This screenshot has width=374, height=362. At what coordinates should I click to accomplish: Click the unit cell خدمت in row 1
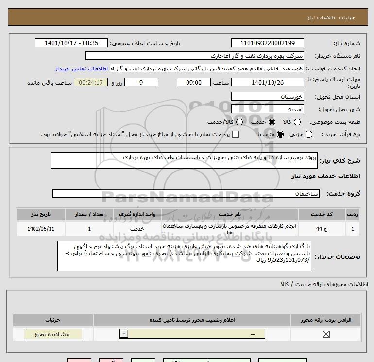click(137, 229)
